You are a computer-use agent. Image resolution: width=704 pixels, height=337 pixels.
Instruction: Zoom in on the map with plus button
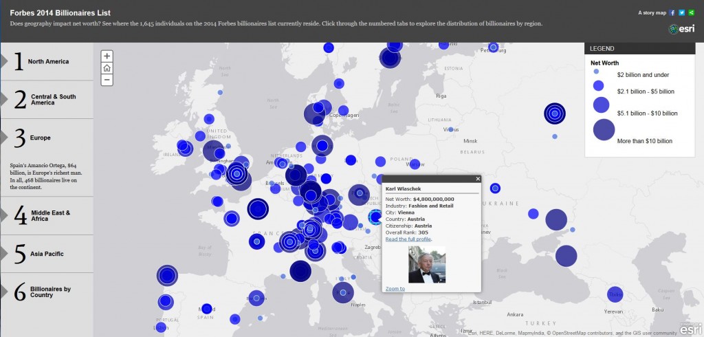107,56
